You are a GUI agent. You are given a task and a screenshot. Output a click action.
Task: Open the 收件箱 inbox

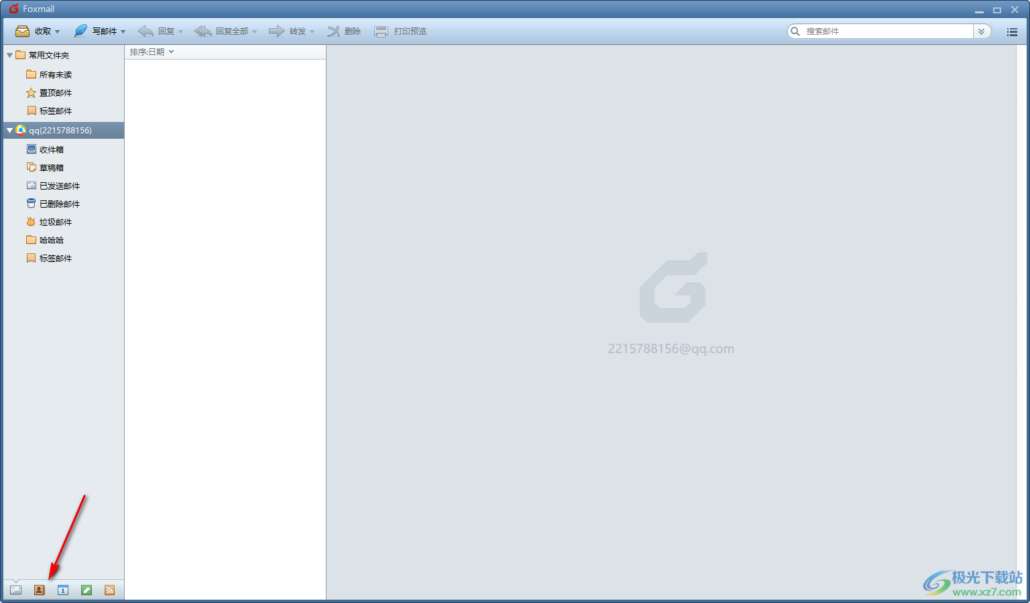[45, 149]
